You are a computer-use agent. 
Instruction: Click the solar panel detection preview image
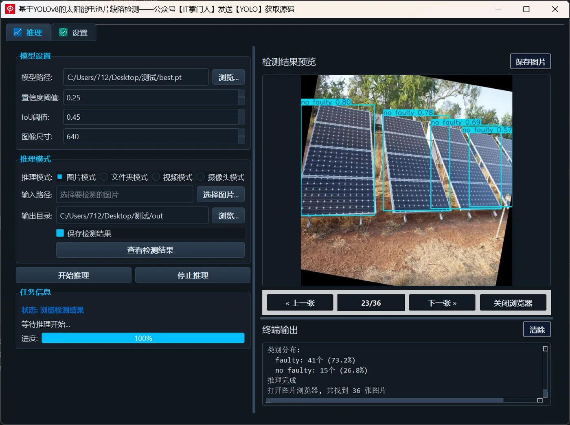click(406, 180)
